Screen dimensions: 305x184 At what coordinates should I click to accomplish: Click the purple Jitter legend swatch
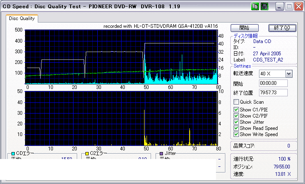pos(161,154)
